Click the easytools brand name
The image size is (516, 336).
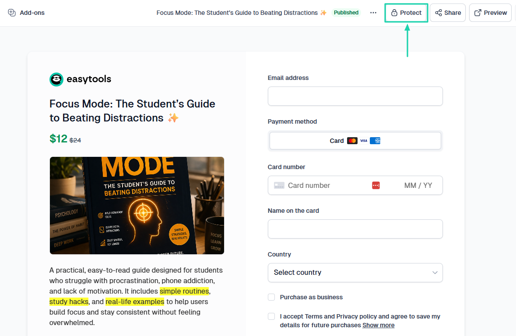click(89, 79)
